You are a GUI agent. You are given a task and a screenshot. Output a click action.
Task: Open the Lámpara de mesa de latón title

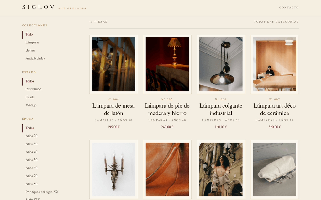click(113, 109)
